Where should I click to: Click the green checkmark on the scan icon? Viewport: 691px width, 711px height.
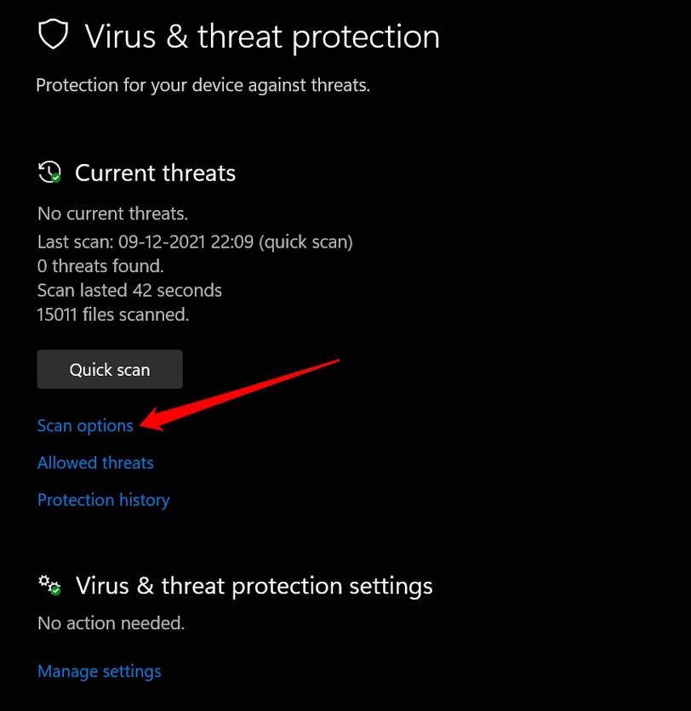[x=55, y=179]
